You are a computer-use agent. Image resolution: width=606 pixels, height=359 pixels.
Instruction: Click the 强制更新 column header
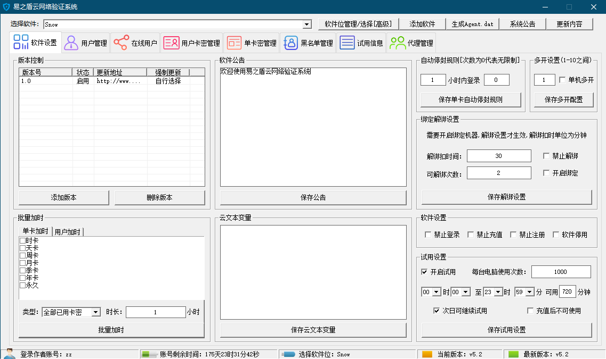168,72
